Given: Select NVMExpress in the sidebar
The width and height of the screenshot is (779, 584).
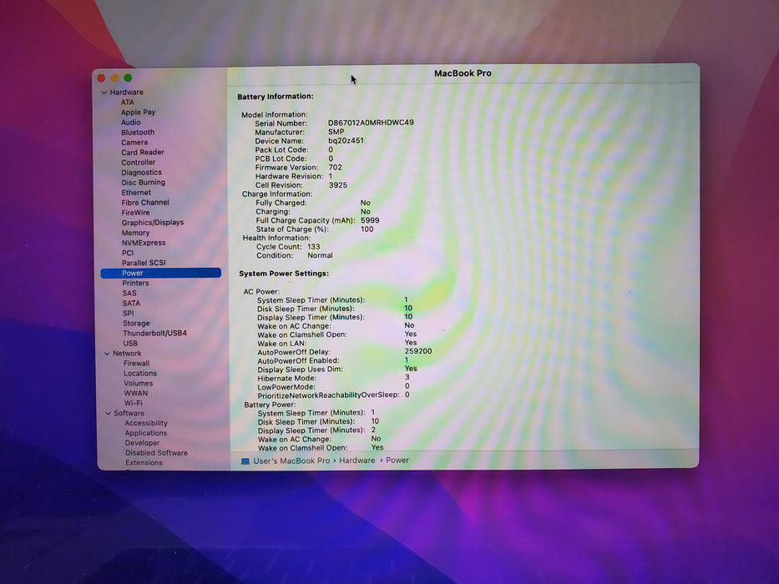Looking at the screenshot, I should point(144,243).
